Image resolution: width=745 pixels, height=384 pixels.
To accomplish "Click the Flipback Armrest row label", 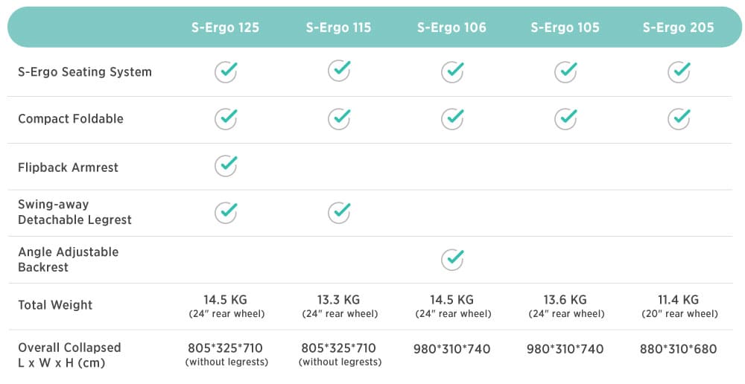I will pyautogui.click(x=68, y=167).
